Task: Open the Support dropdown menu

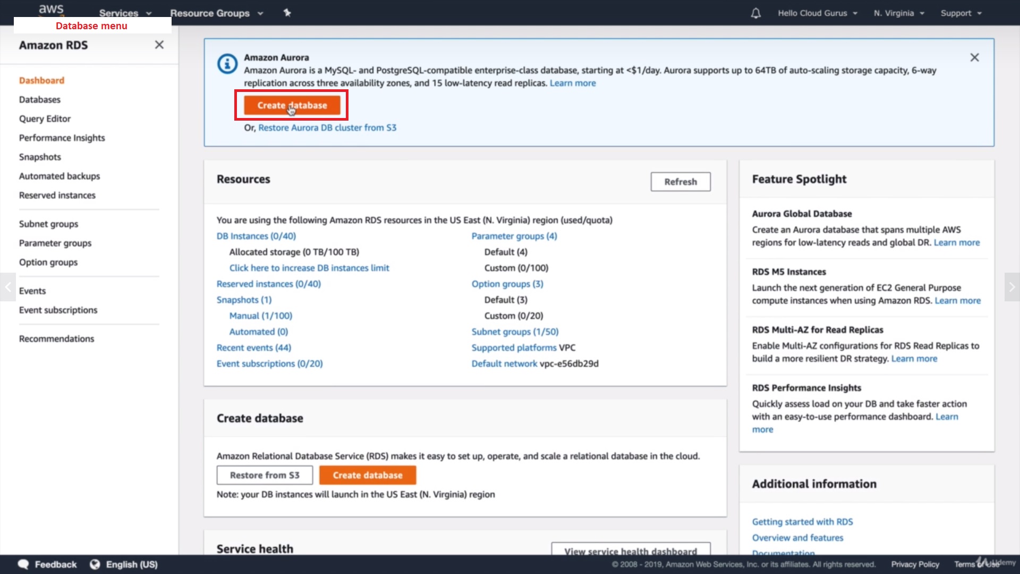Action: [960, 13]
